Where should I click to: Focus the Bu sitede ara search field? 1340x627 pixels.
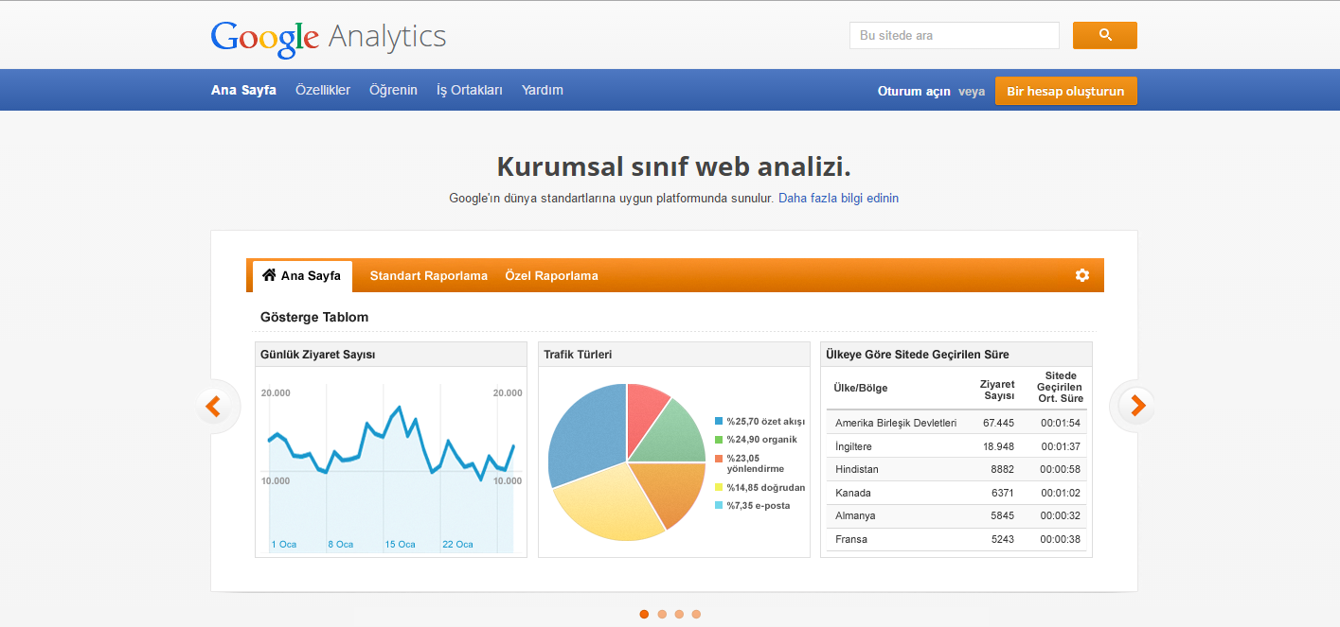(x=955, y=35)
